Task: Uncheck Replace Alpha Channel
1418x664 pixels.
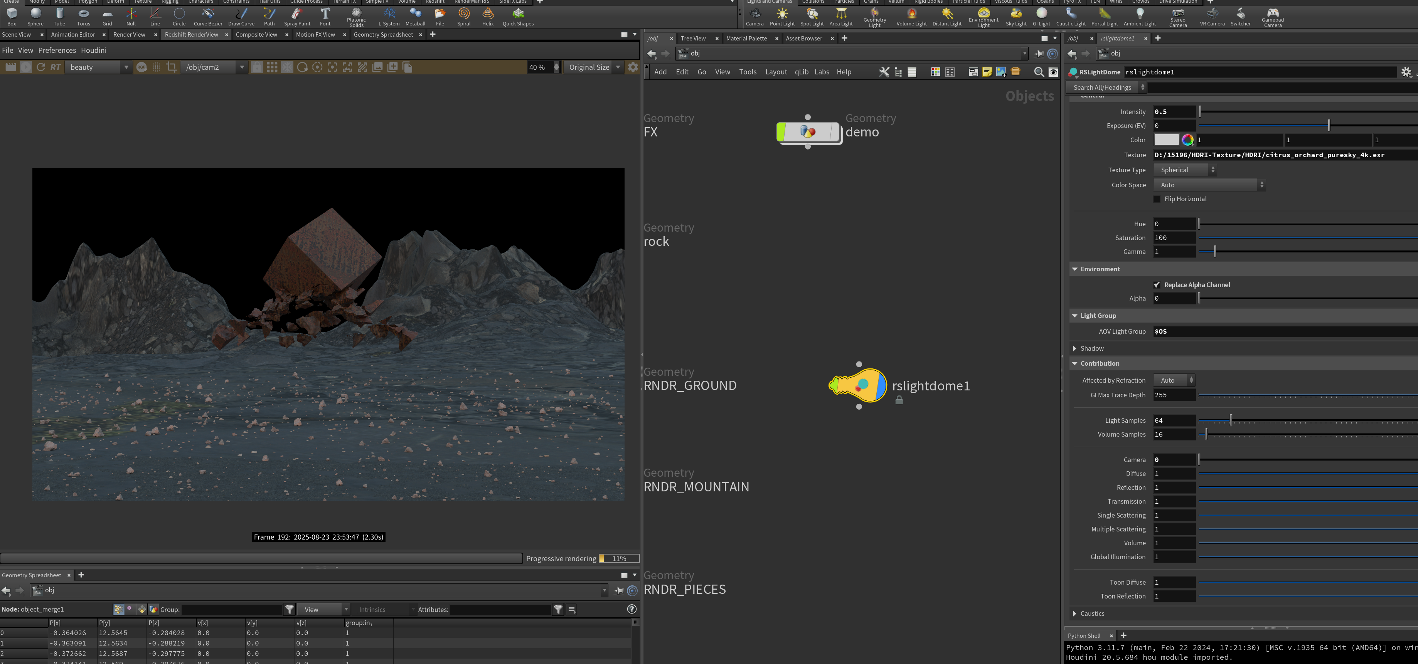Action: click(1157, 285)
